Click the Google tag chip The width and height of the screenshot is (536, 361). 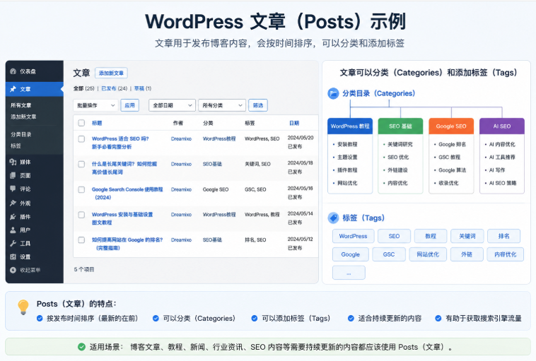point(351,254)
